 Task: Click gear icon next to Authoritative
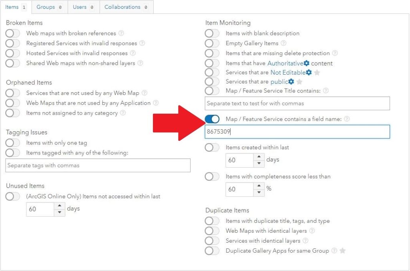point(306,63)
